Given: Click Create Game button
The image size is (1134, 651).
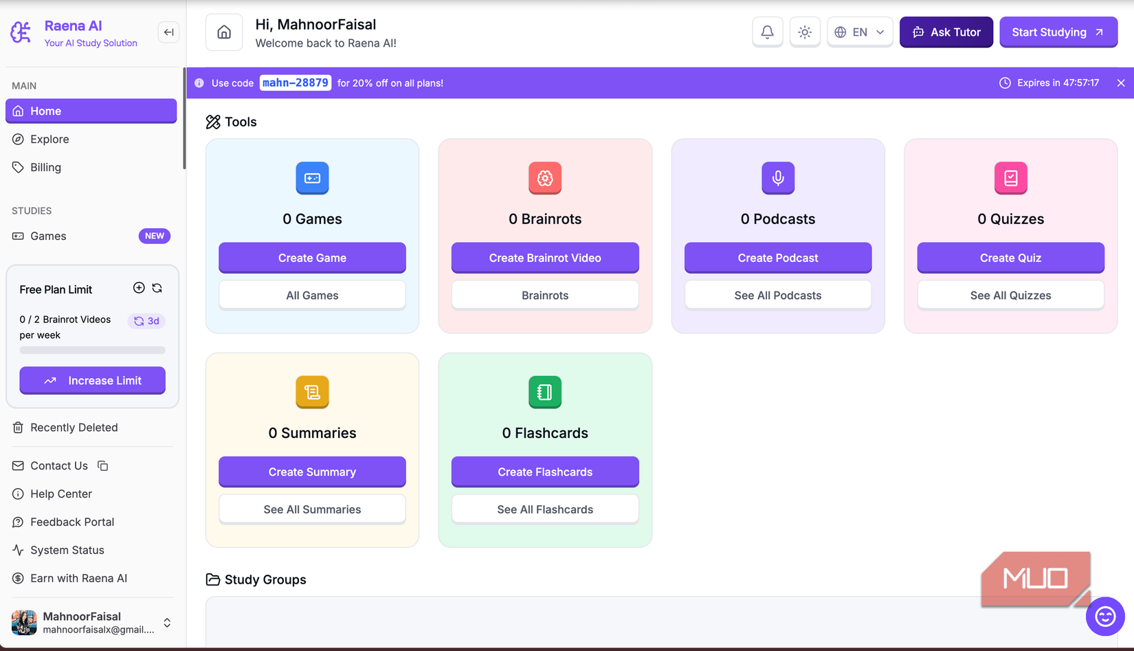Looking at the screenshot, I should pos(313,258).
